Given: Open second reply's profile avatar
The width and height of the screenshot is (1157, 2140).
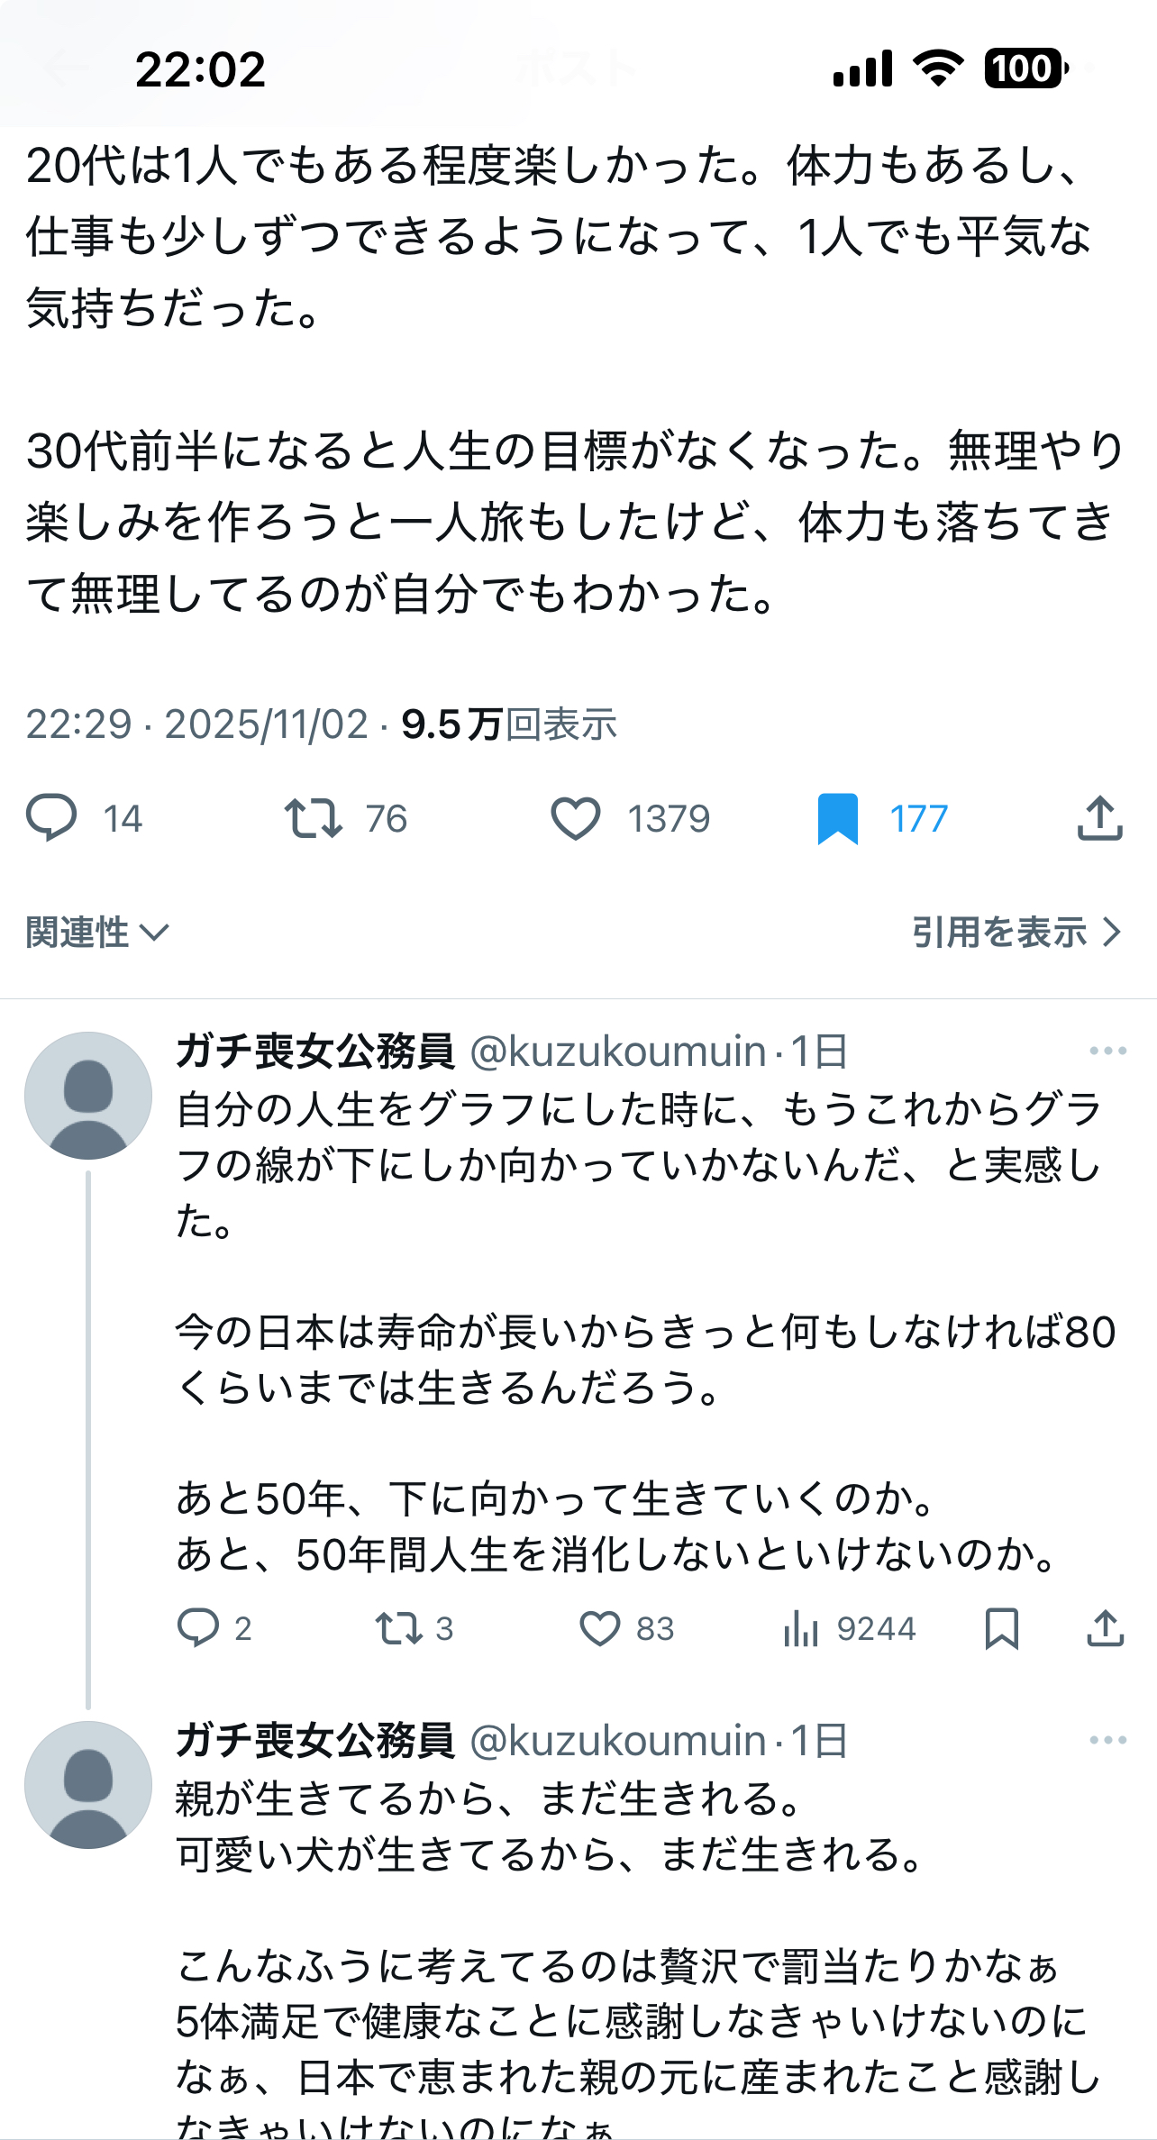Looking at the screenshot, I should (88, 1785).
